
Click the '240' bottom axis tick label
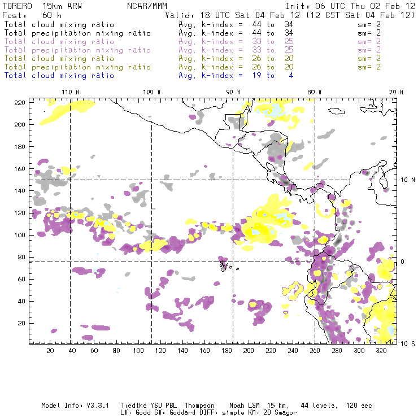[293, 351]
